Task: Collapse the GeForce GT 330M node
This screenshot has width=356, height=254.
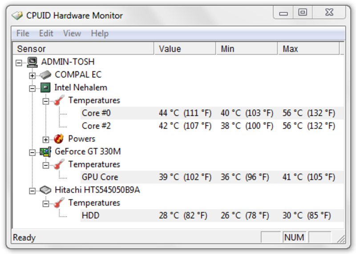Action: point(32,152)
